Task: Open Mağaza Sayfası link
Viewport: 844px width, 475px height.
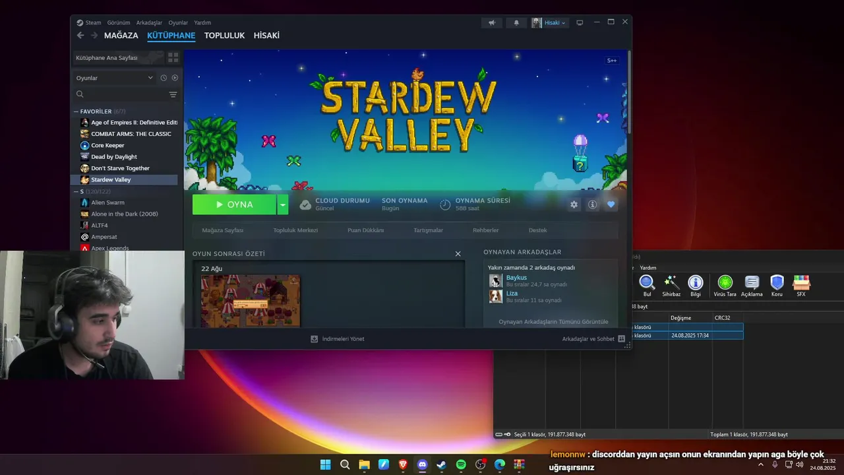Action: [x=223, y=230]
